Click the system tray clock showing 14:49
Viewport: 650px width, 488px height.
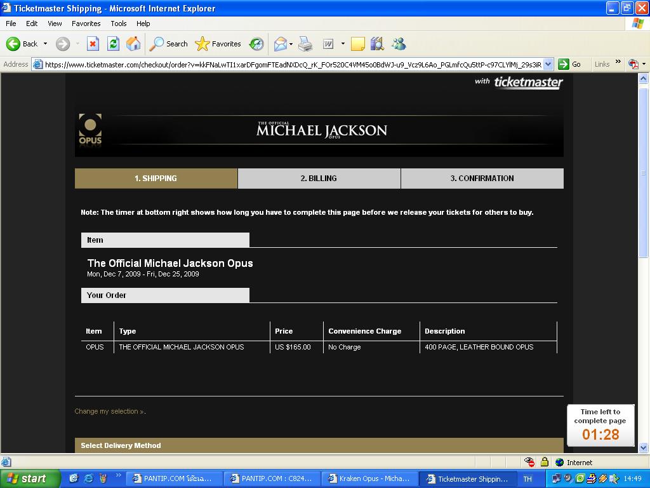[633, 479]
